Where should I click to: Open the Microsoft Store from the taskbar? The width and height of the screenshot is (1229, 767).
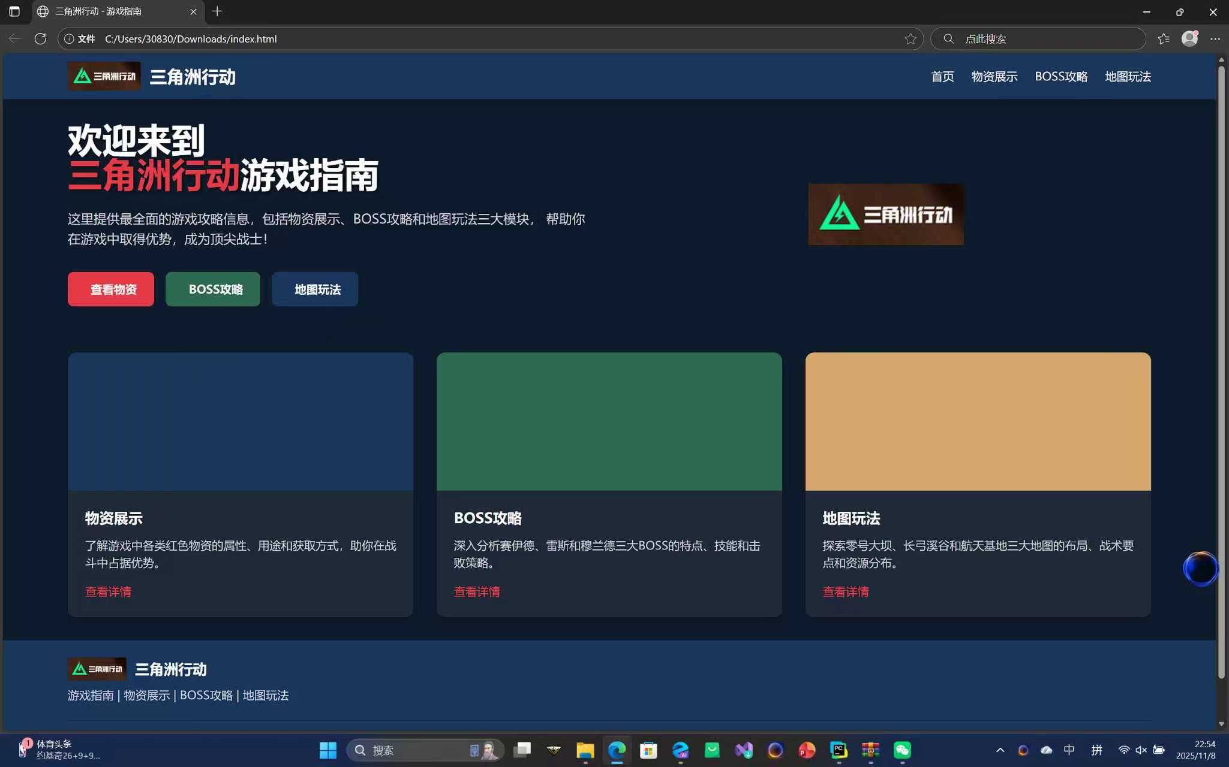(x=648, y=749)
